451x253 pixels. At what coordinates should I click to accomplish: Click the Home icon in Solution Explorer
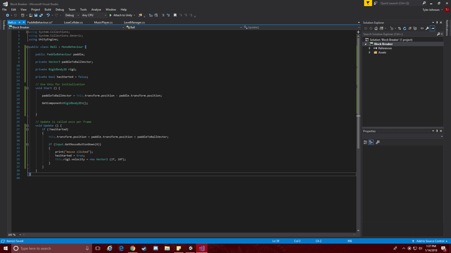point(376,28)
